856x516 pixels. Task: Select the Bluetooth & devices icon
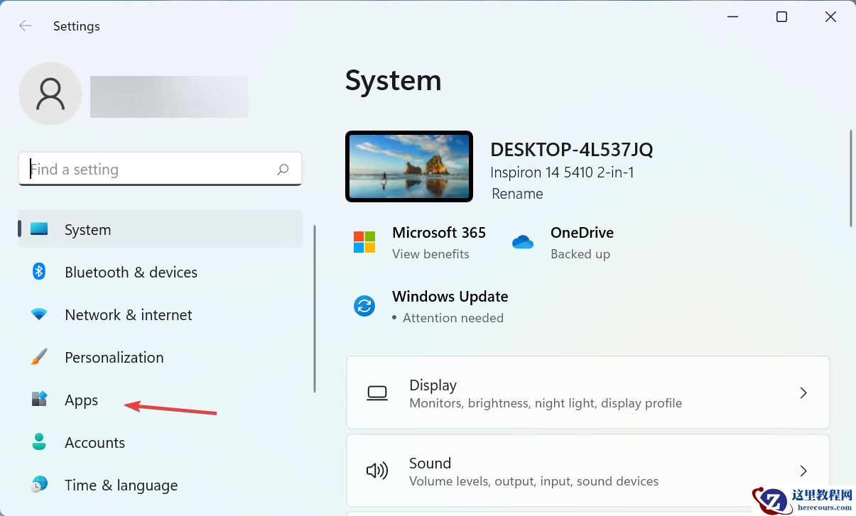[x=38, y=272]
